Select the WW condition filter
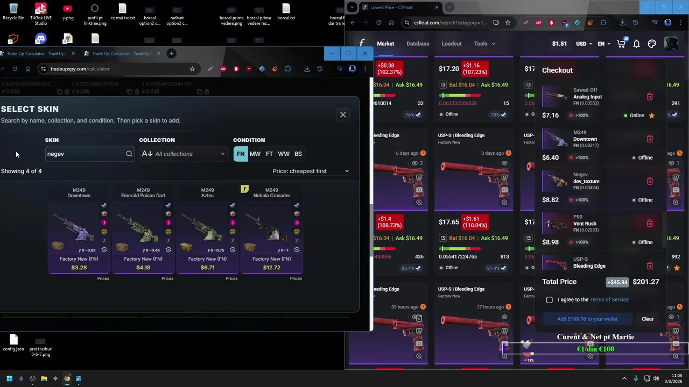Viewport: 689px width, 387px height. pos(284,154)
